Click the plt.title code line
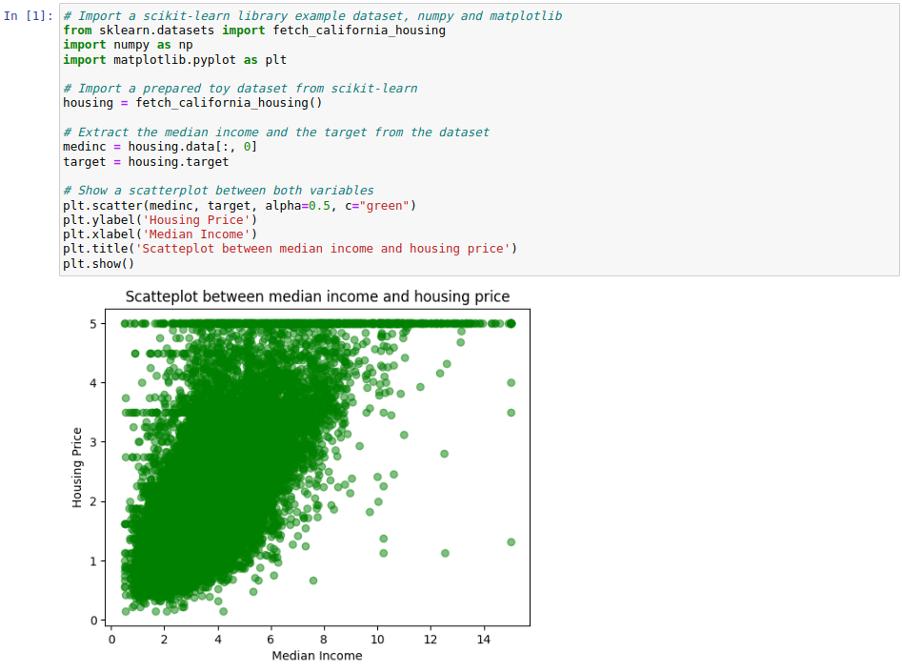Screen dimensions: 902x672 pyautogui.click(x=290, y=249)
